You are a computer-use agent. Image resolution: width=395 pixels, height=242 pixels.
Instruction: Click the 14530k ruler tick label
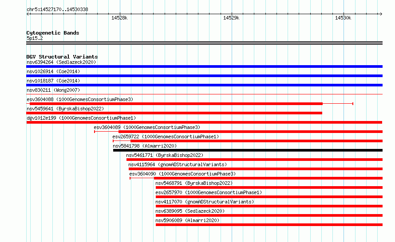[343, 18]
